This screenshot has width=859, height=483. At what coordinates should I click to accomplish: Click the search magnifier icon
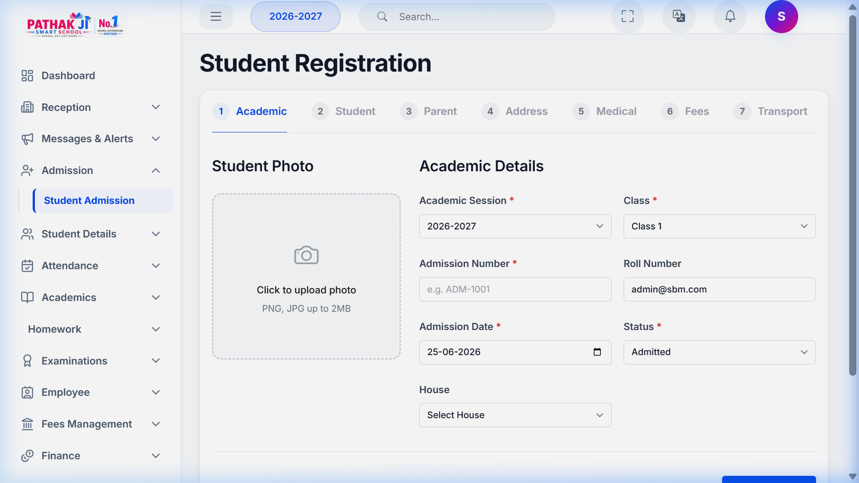click(x=382, y=17)
